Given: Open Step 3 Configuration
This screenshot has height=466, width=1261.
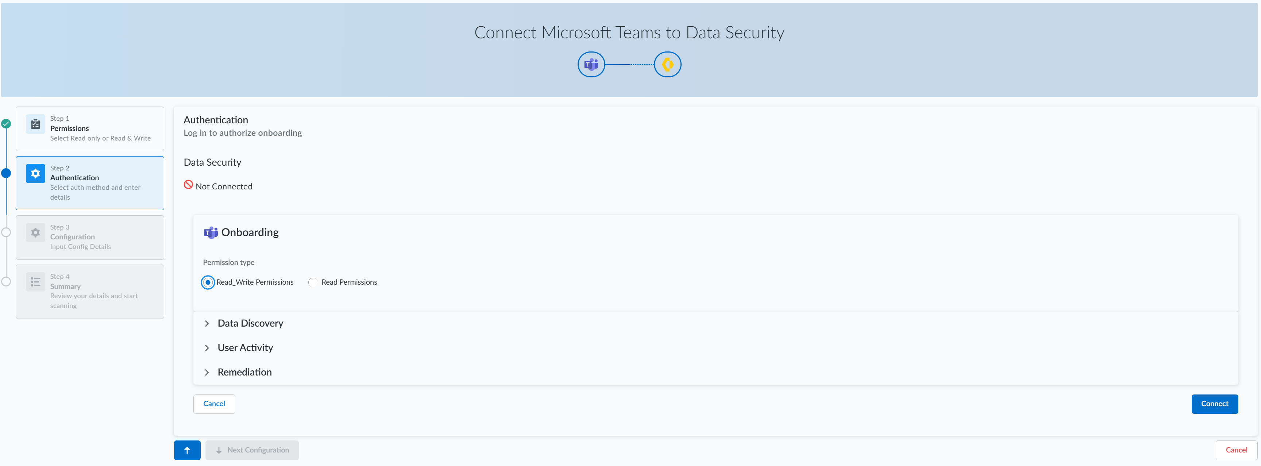Looking at the screenshot, I should [90, 238].
